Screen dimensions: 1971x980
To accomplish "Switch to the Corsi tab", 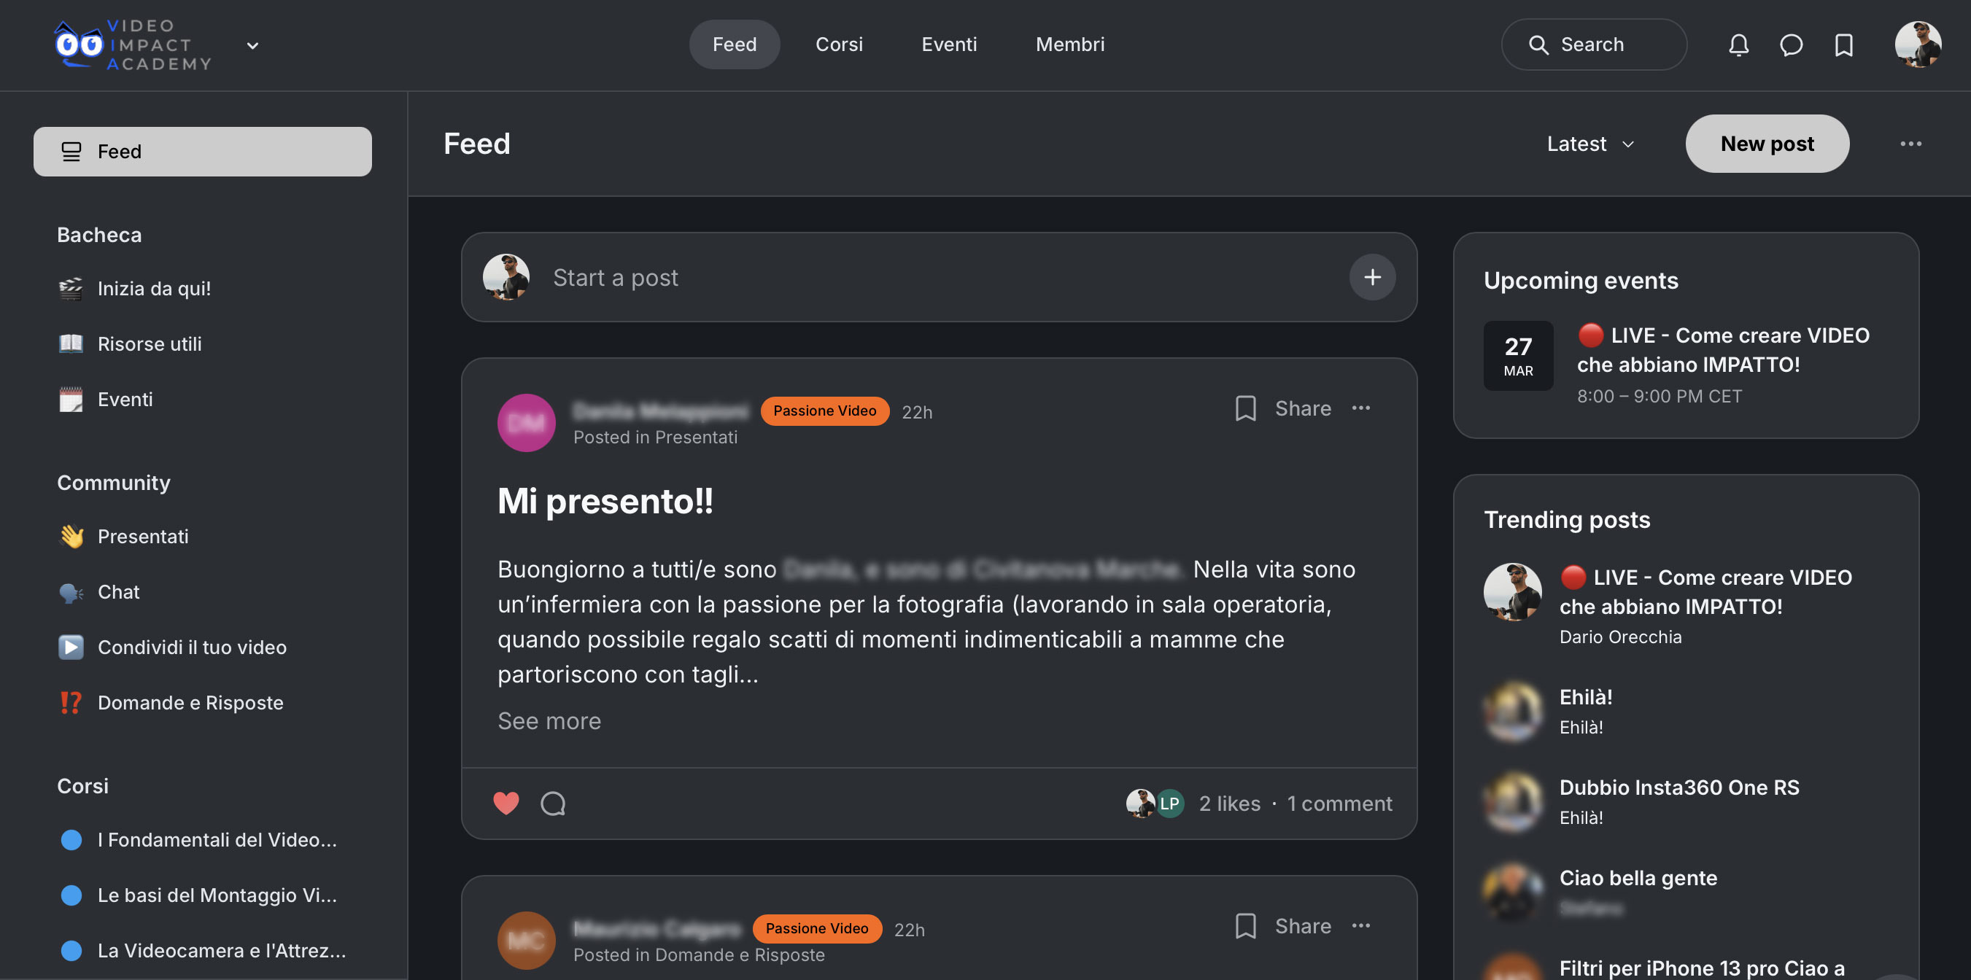I will (839, 44).
